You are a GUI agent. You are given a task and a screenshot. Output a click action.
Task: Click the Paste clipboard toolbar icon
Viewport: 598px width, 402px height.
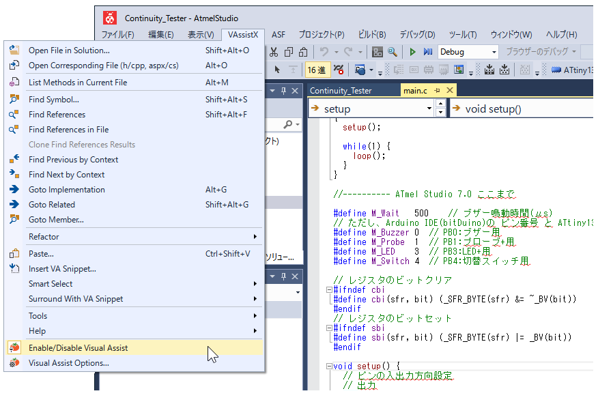pos(303,52)
